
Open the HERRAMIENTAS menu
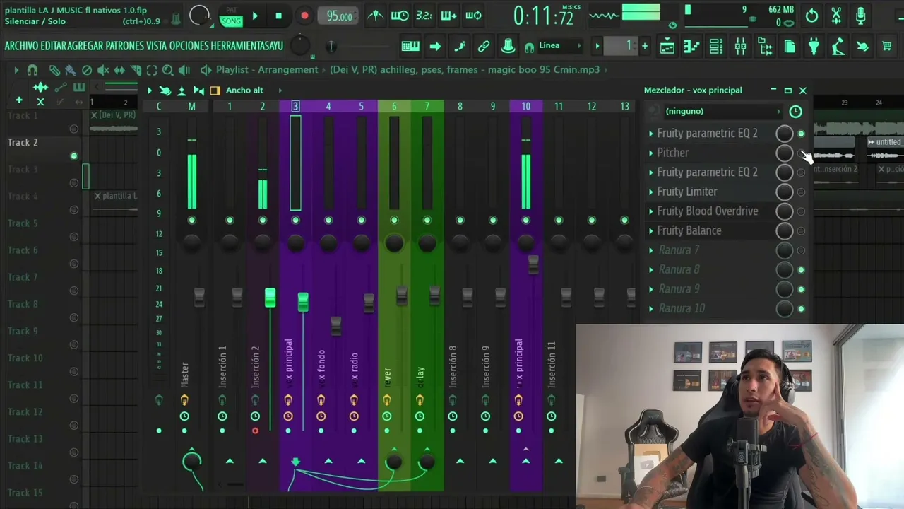point(238,46)
